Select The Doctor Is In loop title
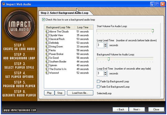167x115 pixels. [x=58, y=69]
